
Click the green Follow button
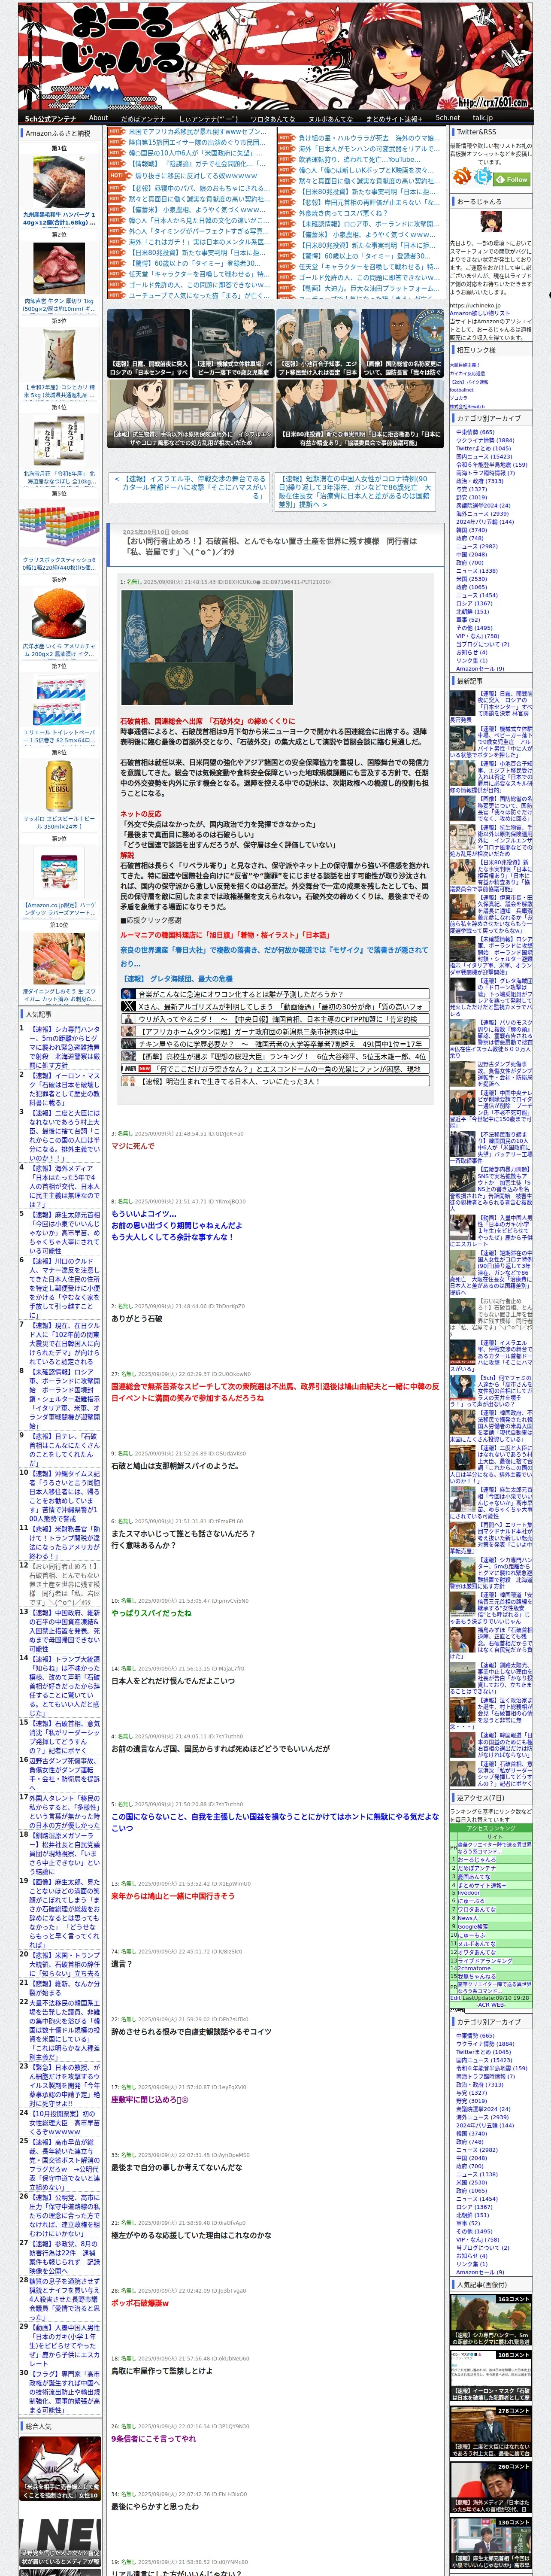click(x=512, y=179)
